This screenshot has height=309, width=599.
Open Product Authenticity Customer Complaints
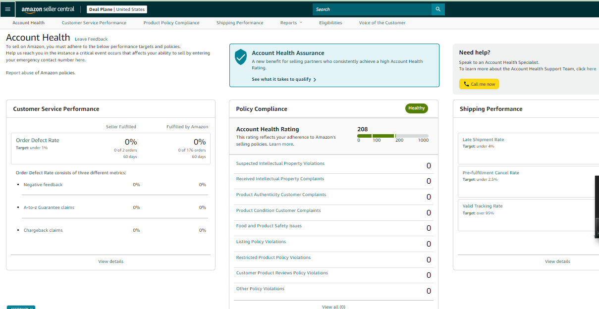pos(281,195)
